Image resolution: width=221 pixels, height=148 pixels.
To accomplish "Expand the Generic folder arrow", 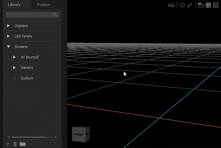I will [x=14, y=67].
